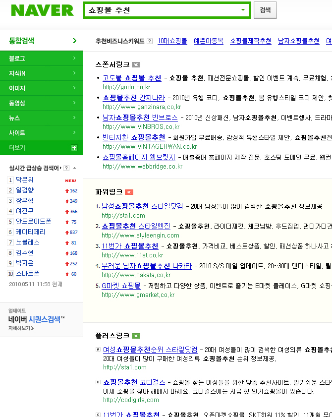Open the 빈티지환 쇼핑몰추천 link
This screenshot has width=332, height=417.
point(134,137)
